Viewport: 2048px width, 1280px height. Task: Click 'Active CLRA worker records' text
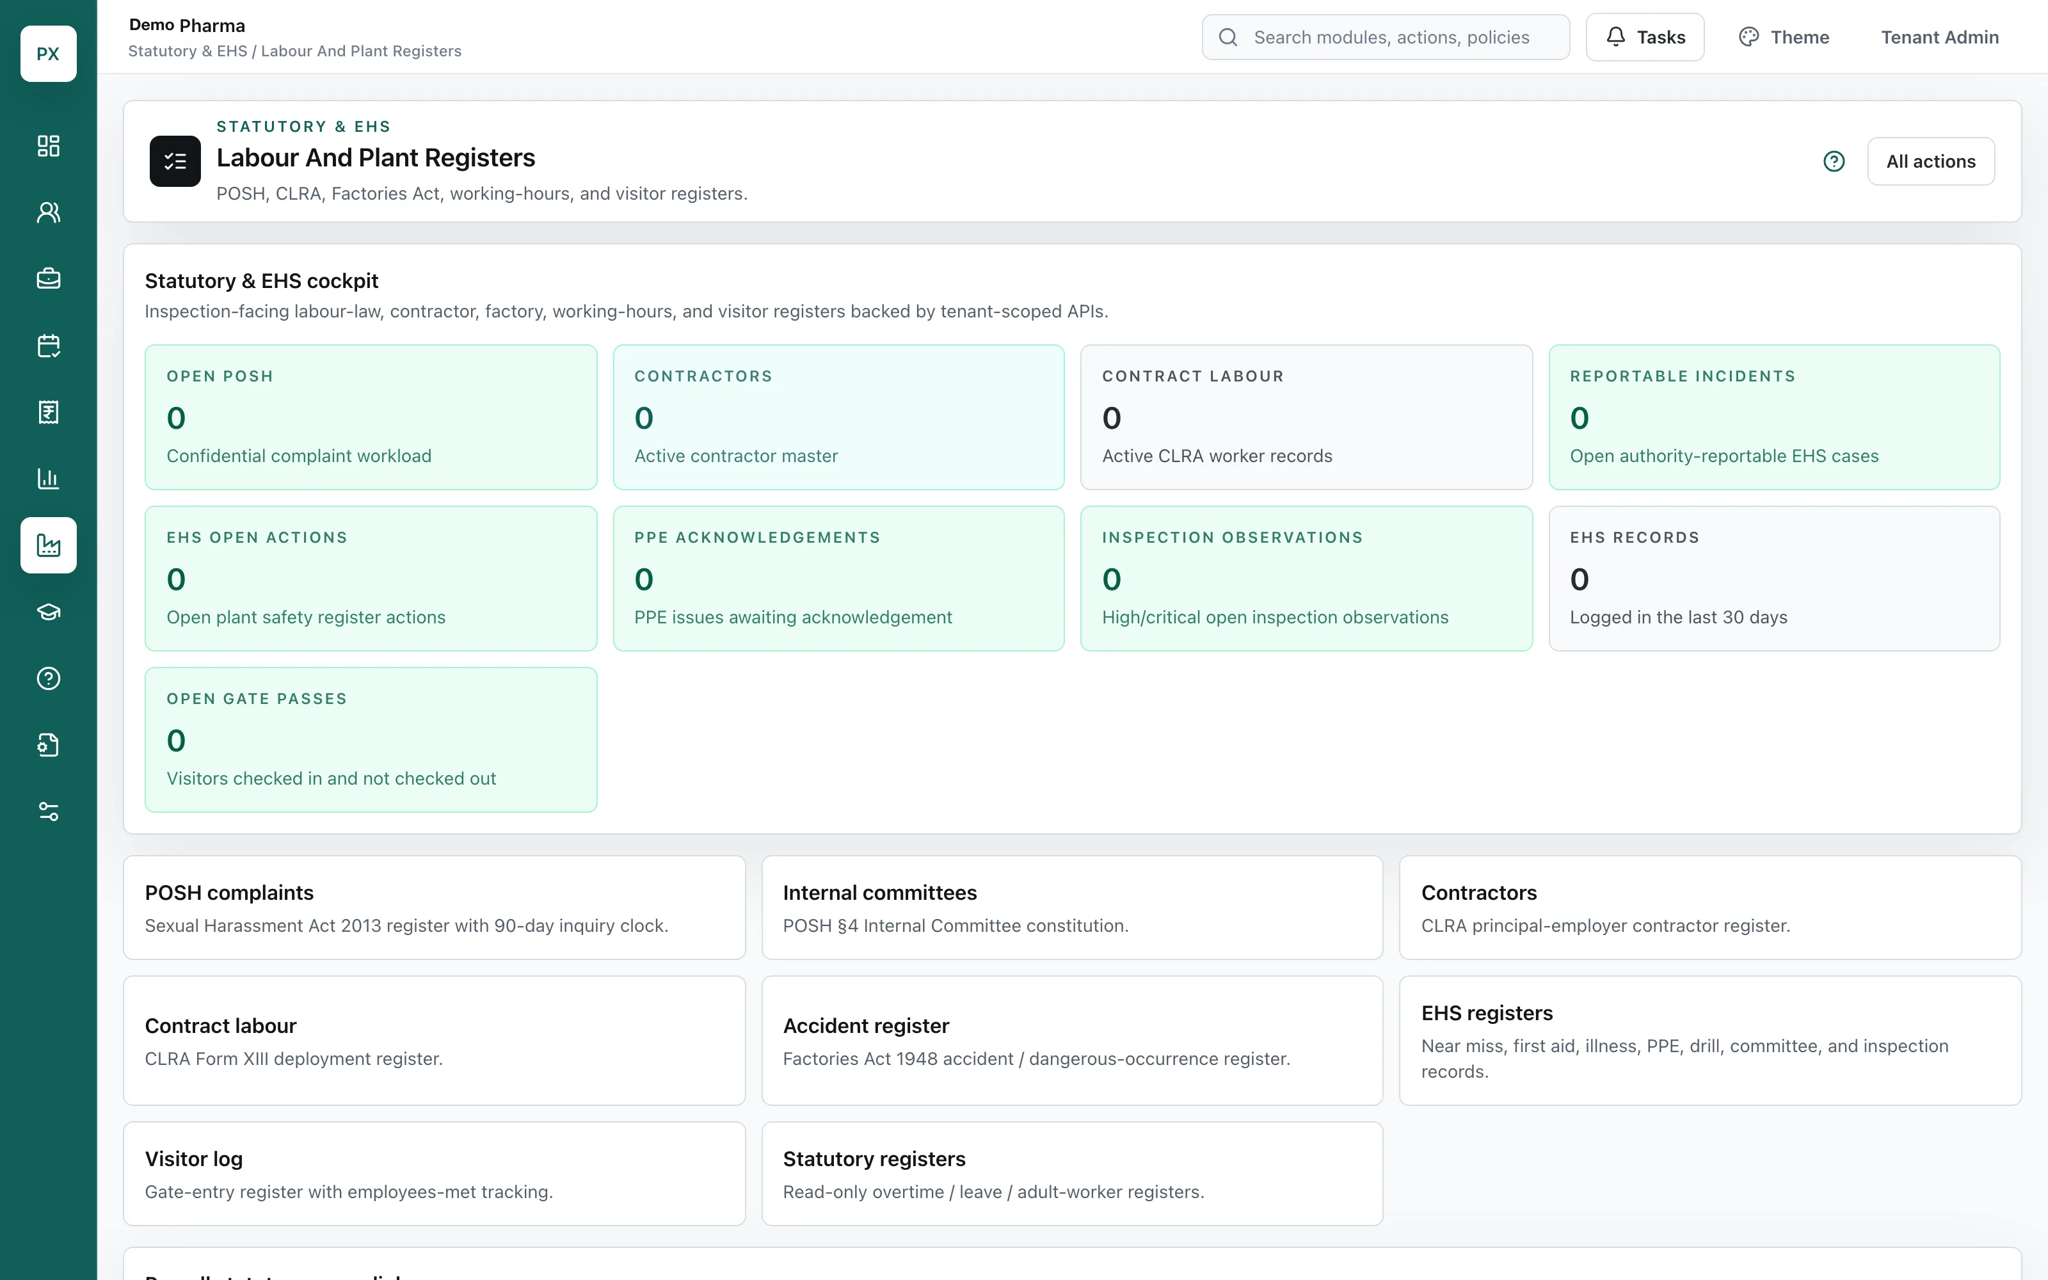[x=1217, y=456]
